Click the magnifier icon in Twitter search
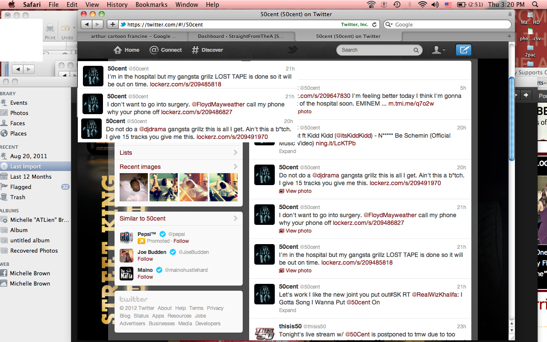The width and height of the screenshot is (547, 342). pyautogui.click(x=416, y=50)
